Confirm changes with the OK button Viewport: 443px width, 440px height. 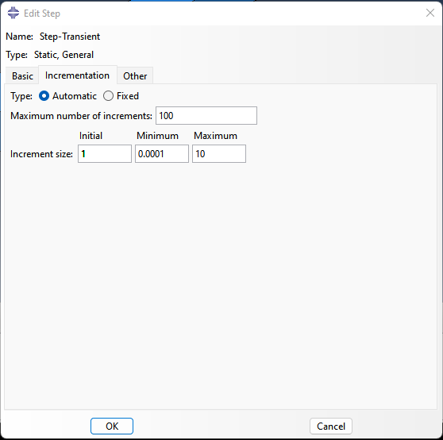coord(112,426)
